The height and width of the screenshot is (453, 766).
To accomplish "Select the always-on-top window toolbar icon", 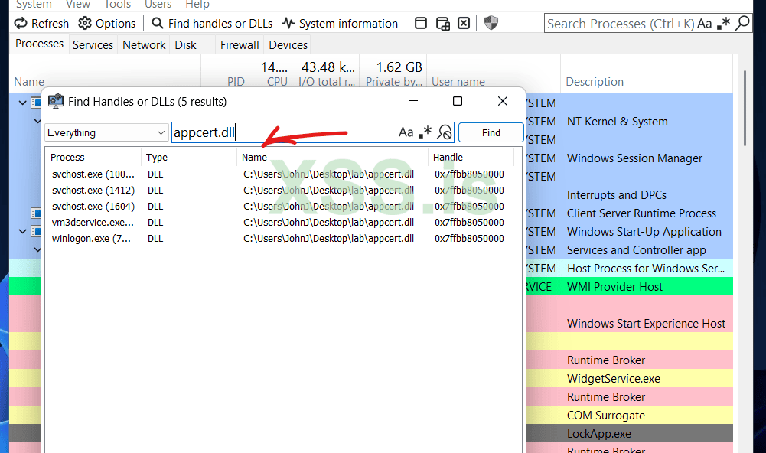I will [421, 23].
